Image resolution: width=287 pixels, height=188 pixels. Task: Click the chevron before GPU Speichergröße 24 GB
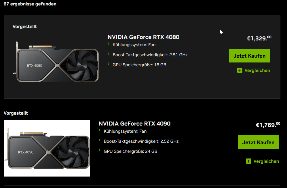pyautogui.click(x=100, y=150)
